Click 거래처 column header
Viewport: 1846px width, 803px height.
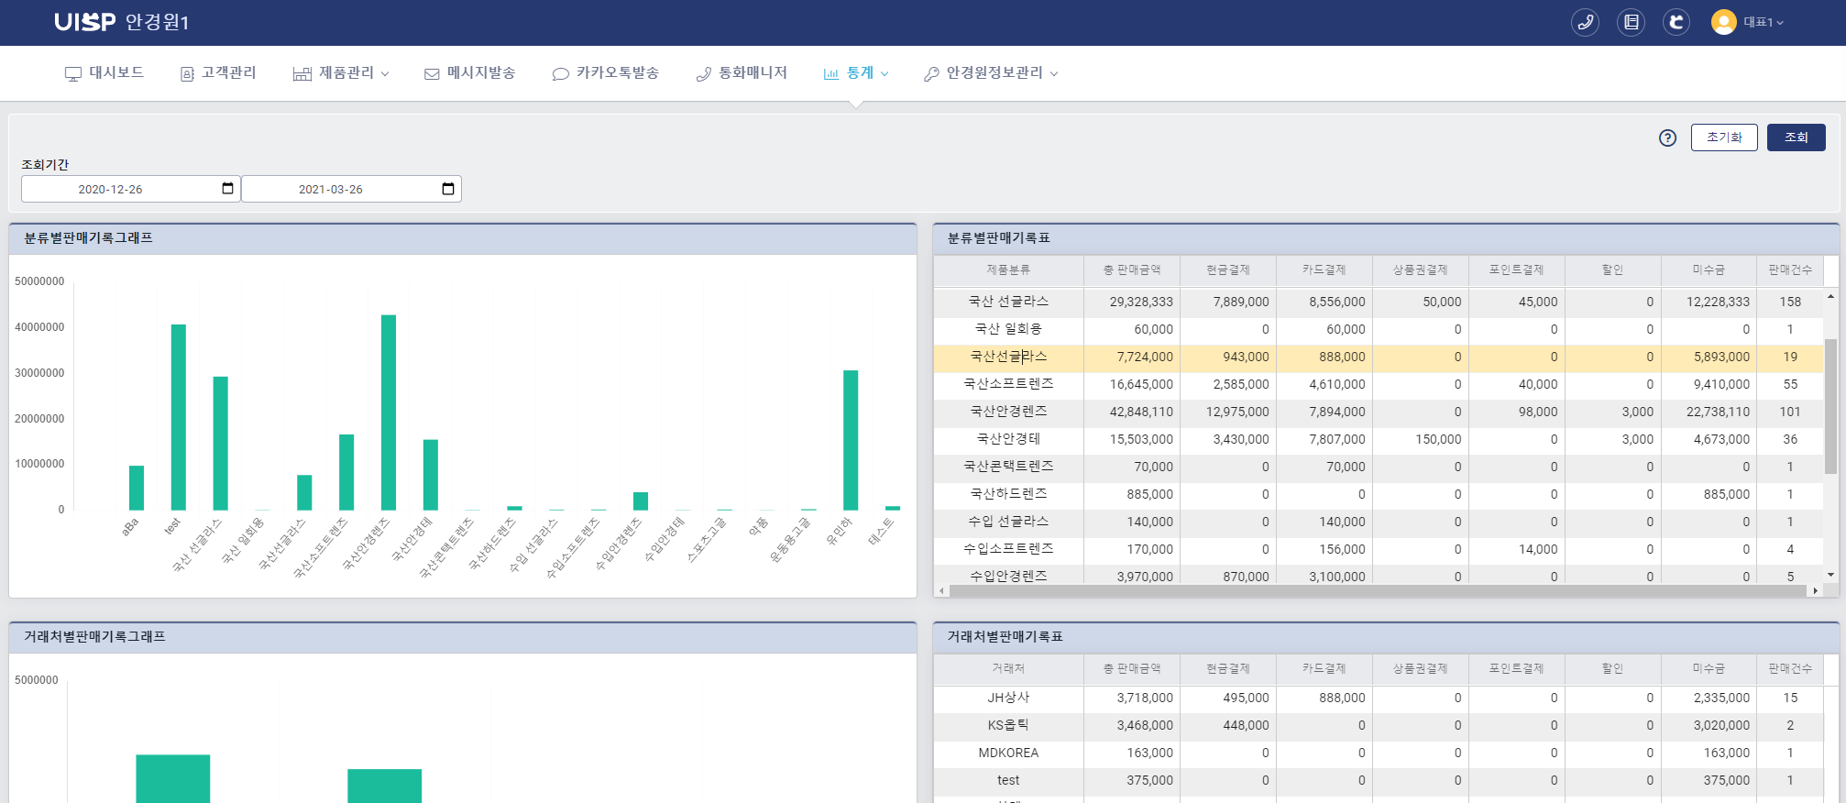(x=1008, y=668)
